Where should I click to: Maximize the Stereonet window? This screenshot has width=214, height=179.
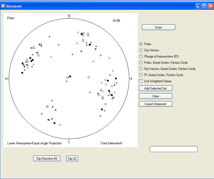coord(205,6)
